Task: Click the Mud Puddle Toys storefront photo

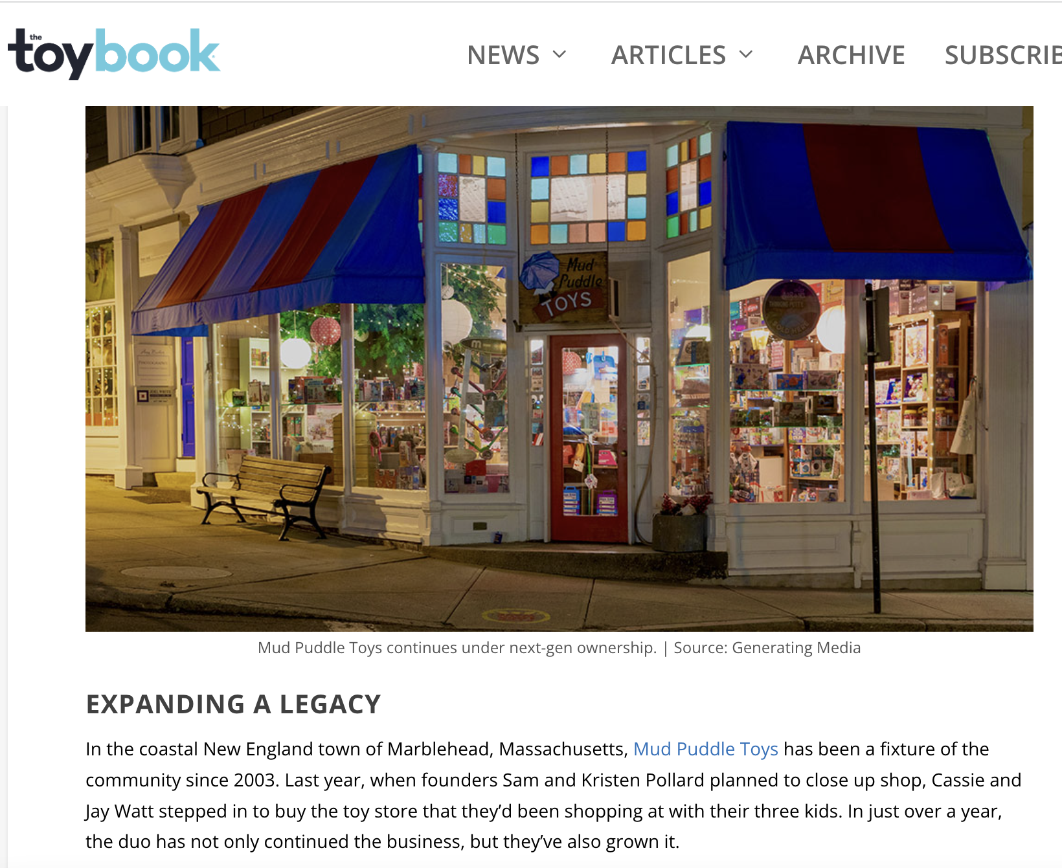Action: pyautogui.click(x=559, y=369)
